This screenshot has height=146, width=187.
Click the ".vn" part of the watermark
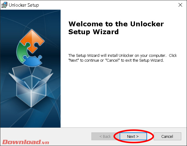[45, 142]
